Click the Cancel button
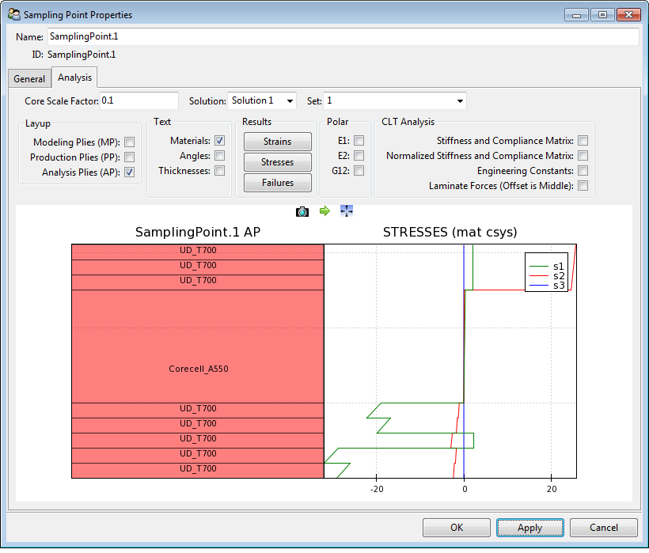Image resolution: width=649 pixels, height=553 pixels. [603, 528]
